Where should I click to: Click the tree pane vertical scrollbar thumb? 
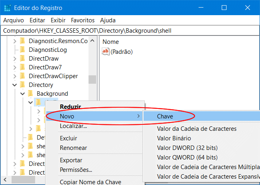[x=92, y=79]
